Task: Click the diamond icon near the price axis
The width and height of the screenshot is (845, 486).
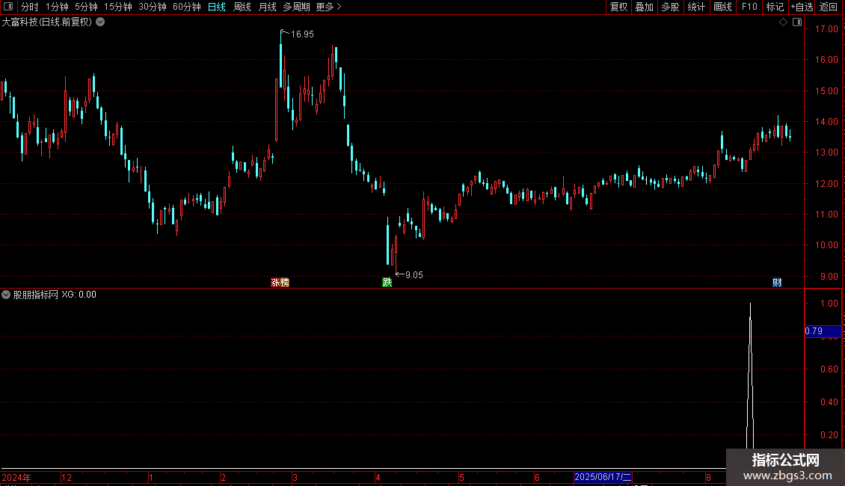Action: tap(784, 22)
